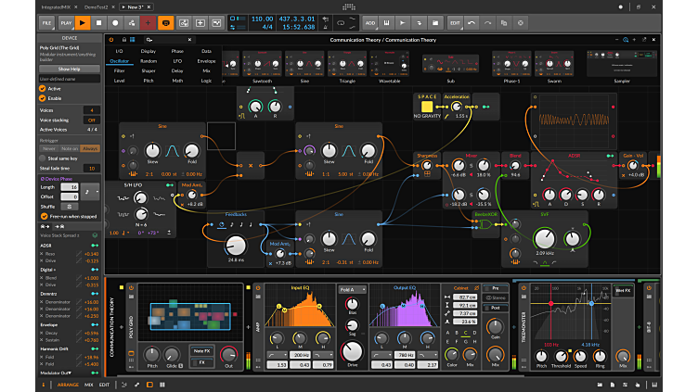
Task: Click the Treemonster device power icon
Action: [523, 288]
